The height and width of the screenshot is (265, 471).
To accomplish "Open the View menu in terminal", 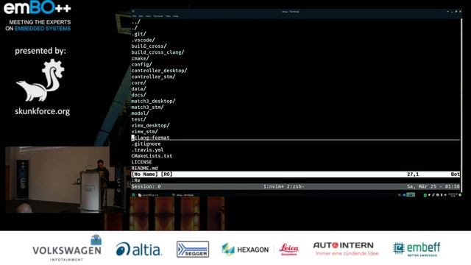I will point(148,16).
